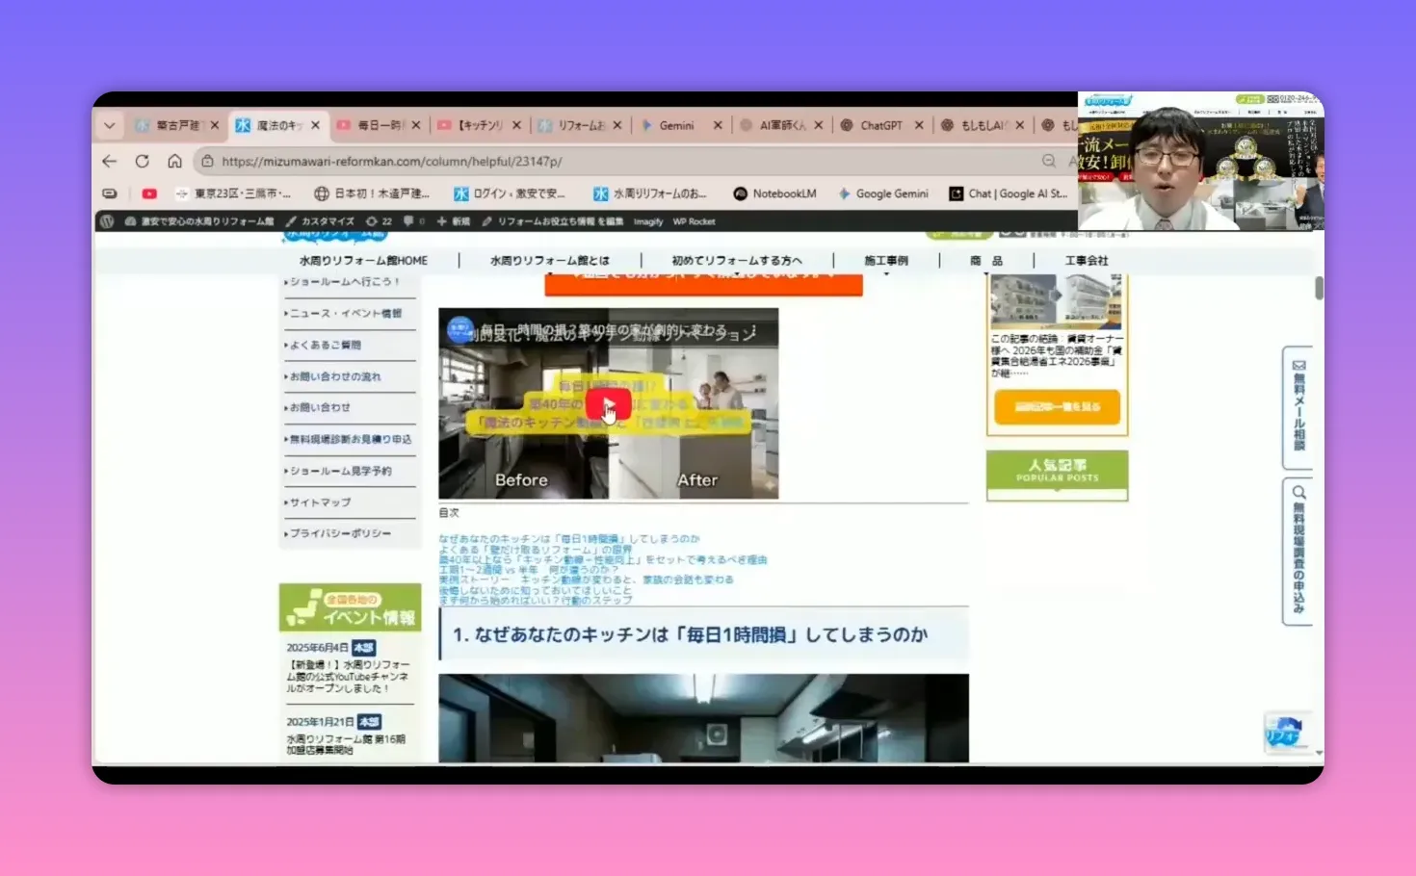Click the orange 関連記事一覧を見る button
The width and height of the screenshot is (1416, 876).
[1057, 406]
